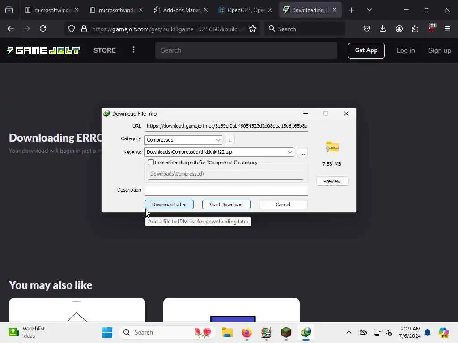This screenshot has width=458, height=343.
Task: Click the Description input field
Action: [226, 190]
